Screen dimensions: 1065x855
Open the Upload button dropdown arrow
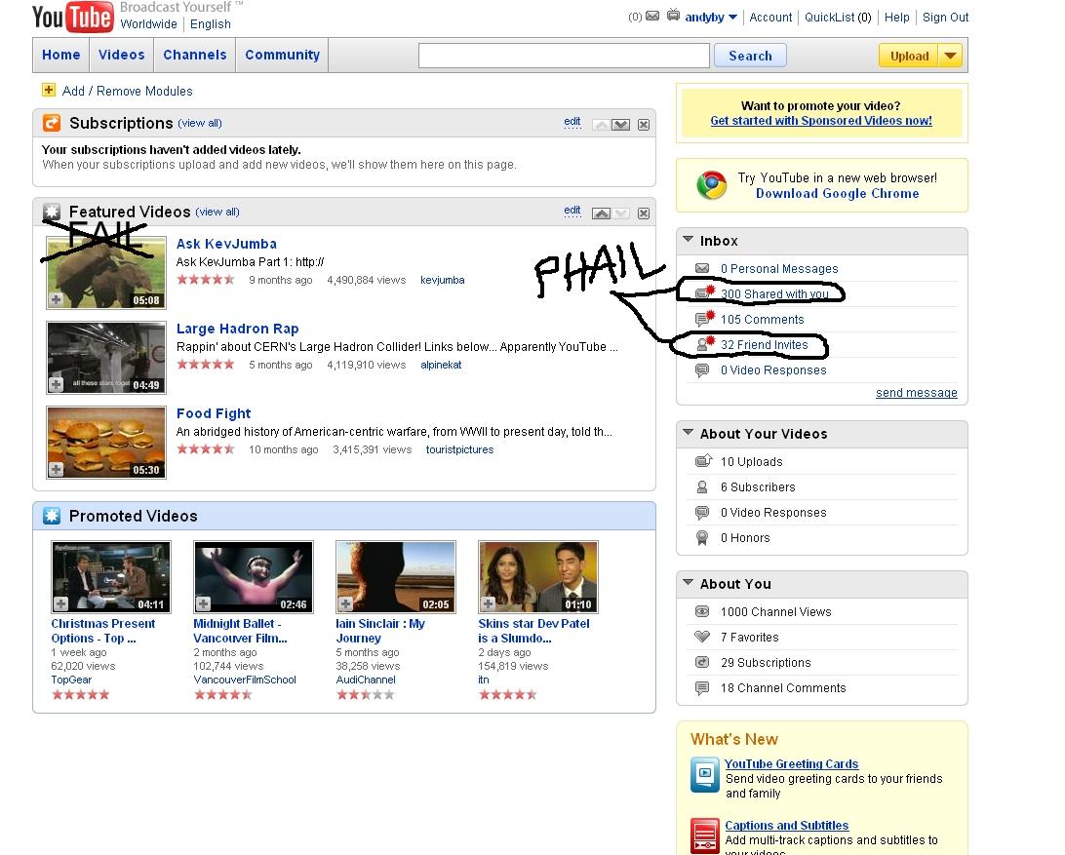point(951,56)
